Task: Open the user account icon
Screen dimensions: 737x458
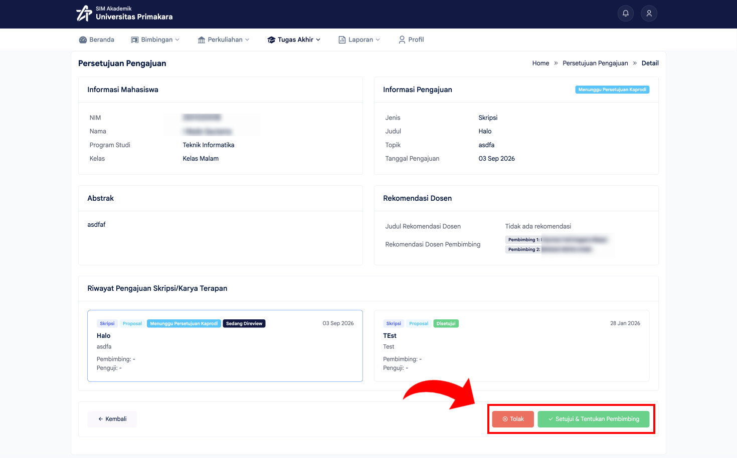Action: (649, 14)
